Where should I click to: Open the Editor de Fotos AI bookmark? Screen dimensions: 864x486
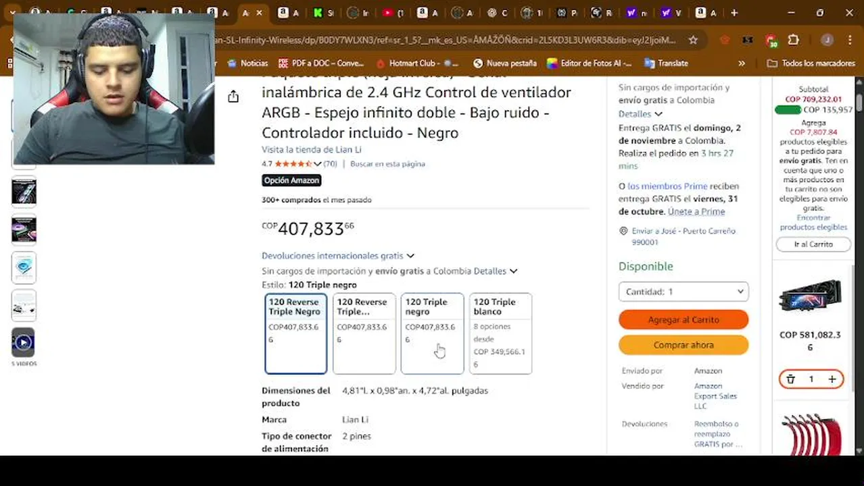(590, 63)
